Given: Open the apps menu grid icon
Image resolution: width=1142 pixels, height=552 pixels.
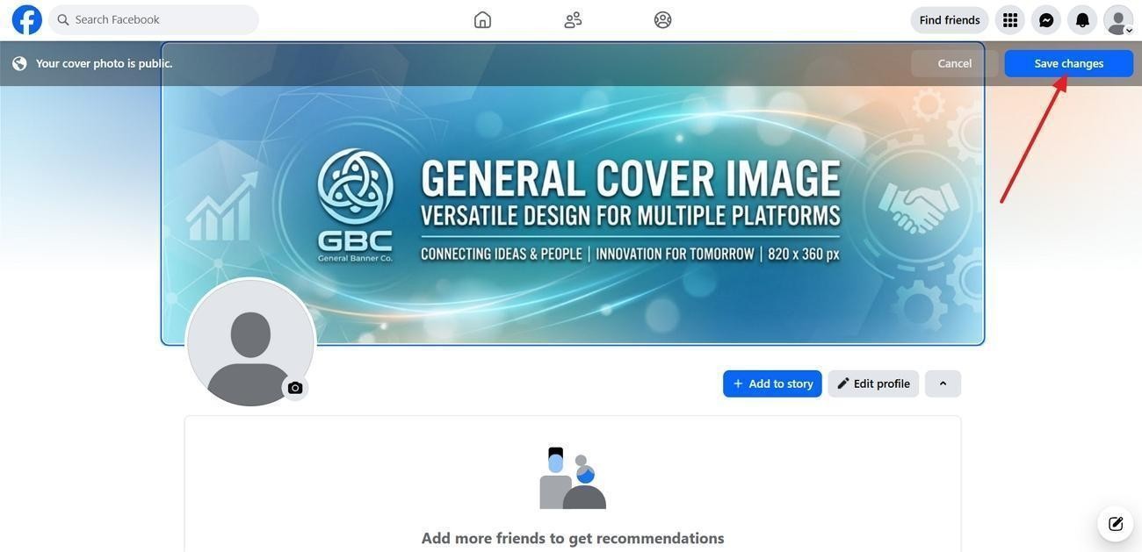Looking at the screenshot, I should pyautogui.click(x=1010, y=20).
